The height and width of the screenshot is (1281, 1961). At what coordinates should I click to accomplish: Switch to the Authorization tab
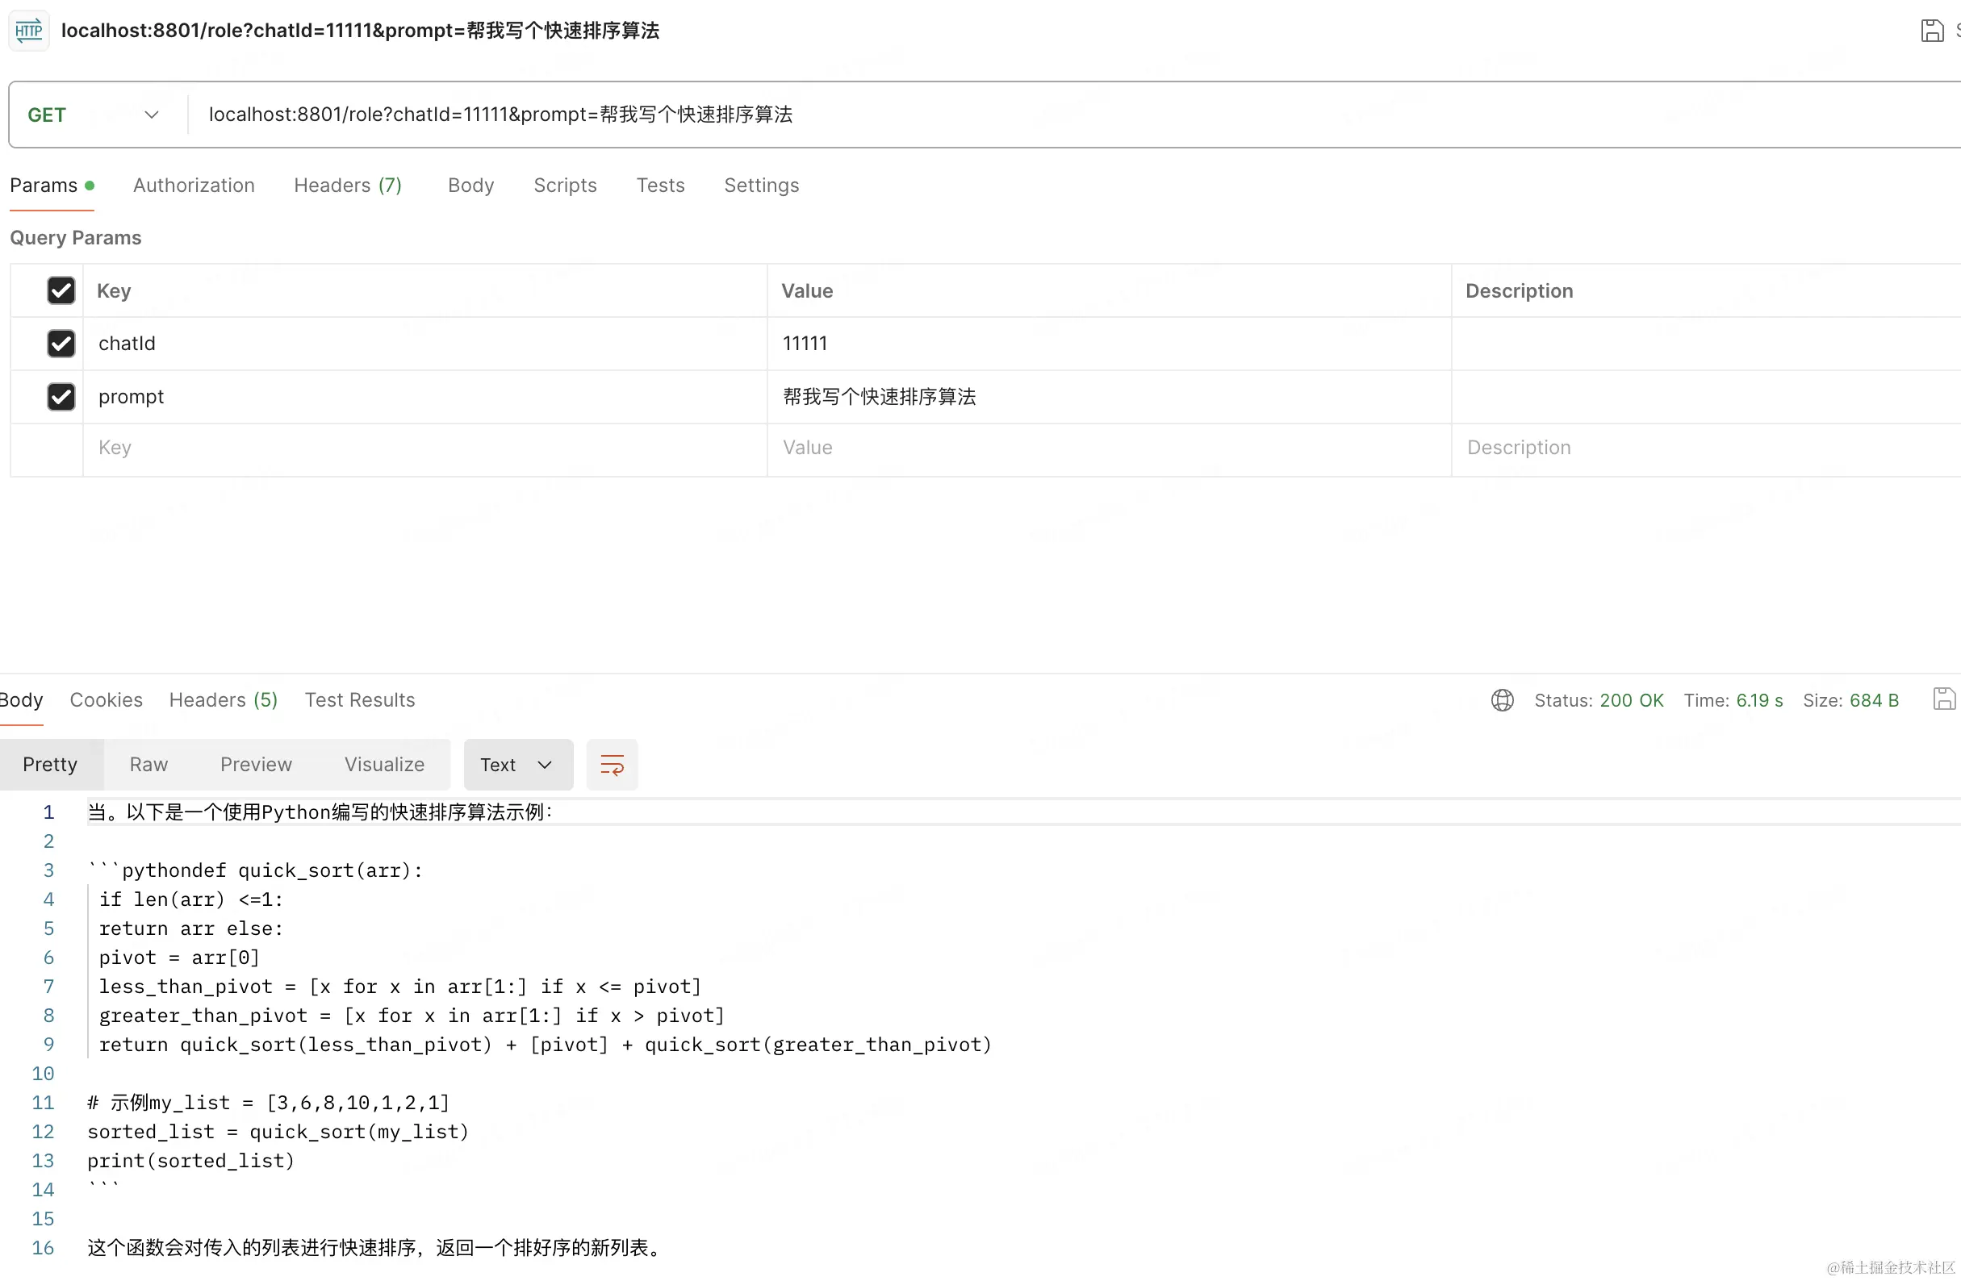click(194, 186)
